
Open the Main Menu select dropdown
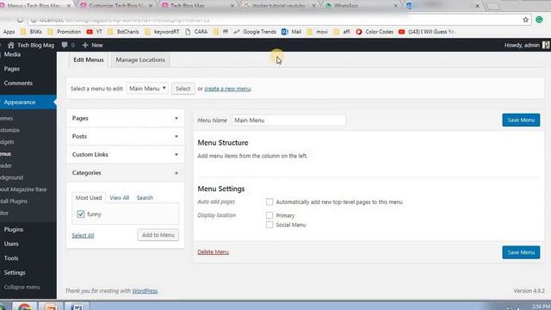(x=147, y=89)
